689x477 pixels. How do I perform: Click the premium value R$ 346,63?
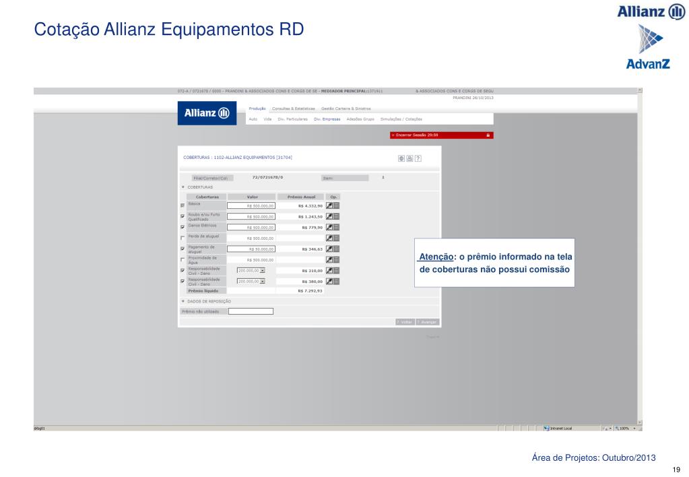click(x=312, y=249)
